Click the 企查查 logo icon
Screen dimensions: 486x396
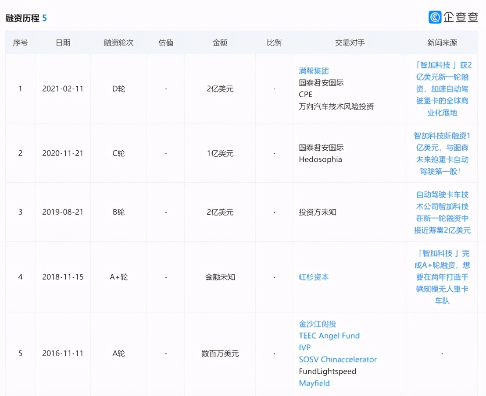435,17
